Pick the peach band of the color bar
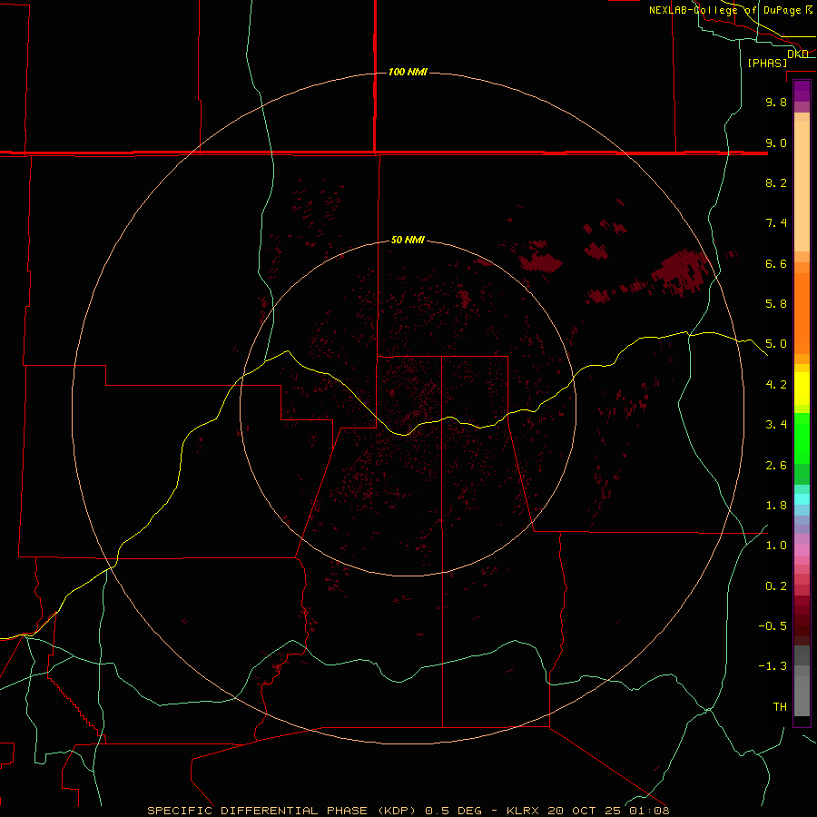 [x=802, y=186]
